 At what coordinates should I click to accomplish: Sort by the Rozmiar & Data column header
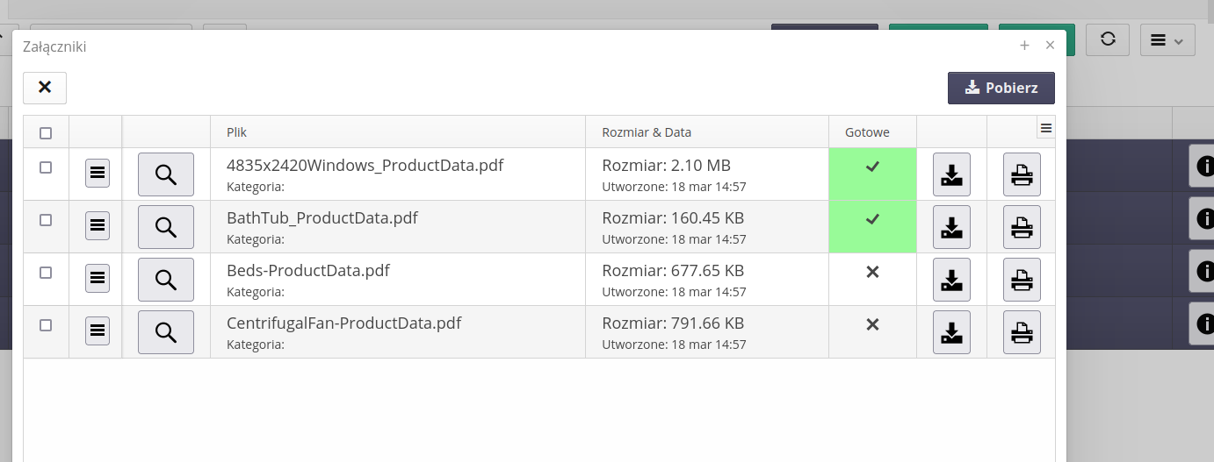(647, 132)
